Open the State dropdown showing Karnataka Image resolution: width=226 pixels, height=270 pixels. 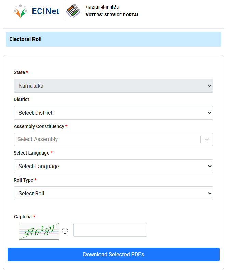tap(113, 86)
